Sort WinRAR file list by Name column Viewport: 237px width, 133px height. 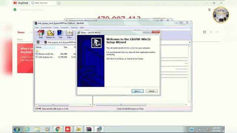coord(45,47)
